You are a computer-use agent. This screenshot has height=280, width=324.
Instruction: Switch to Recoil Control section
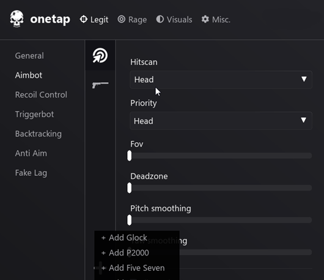41,94
